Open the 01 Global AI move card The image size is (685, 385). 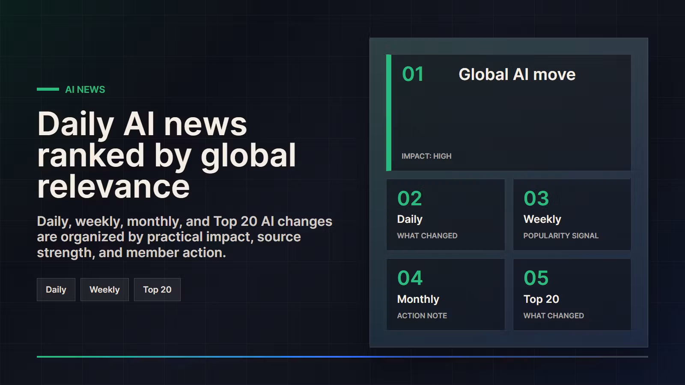(x=509, y=113)
